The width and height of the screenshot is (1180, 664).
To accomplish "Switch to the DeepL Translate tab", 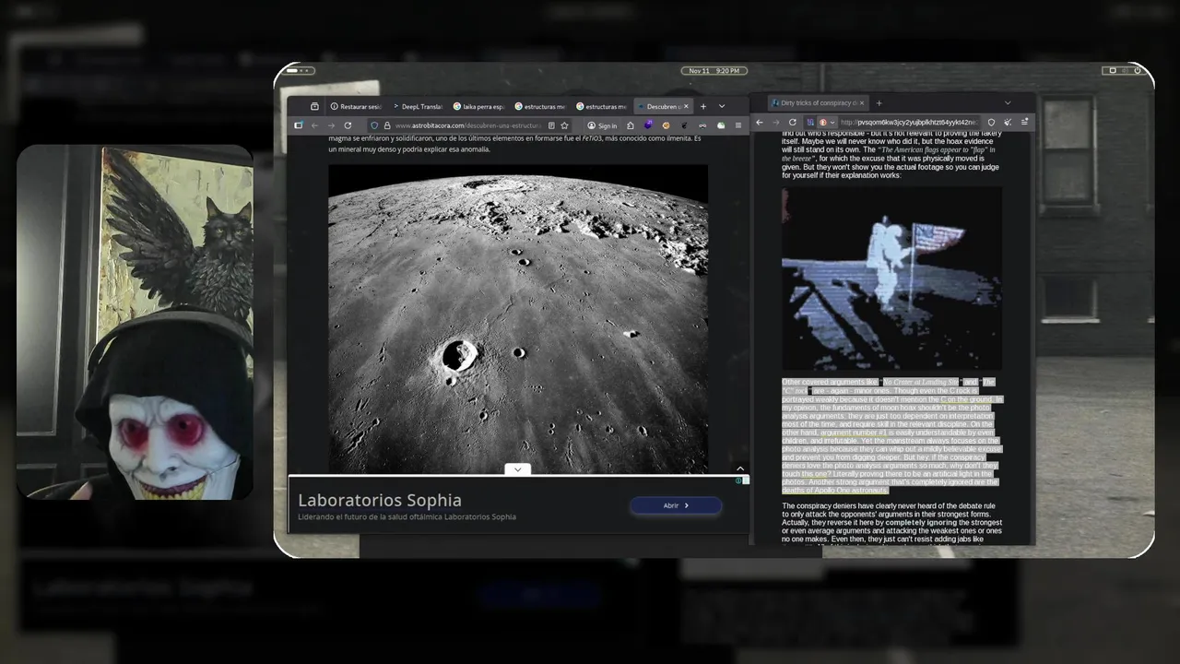I will [x=417, y=106].
